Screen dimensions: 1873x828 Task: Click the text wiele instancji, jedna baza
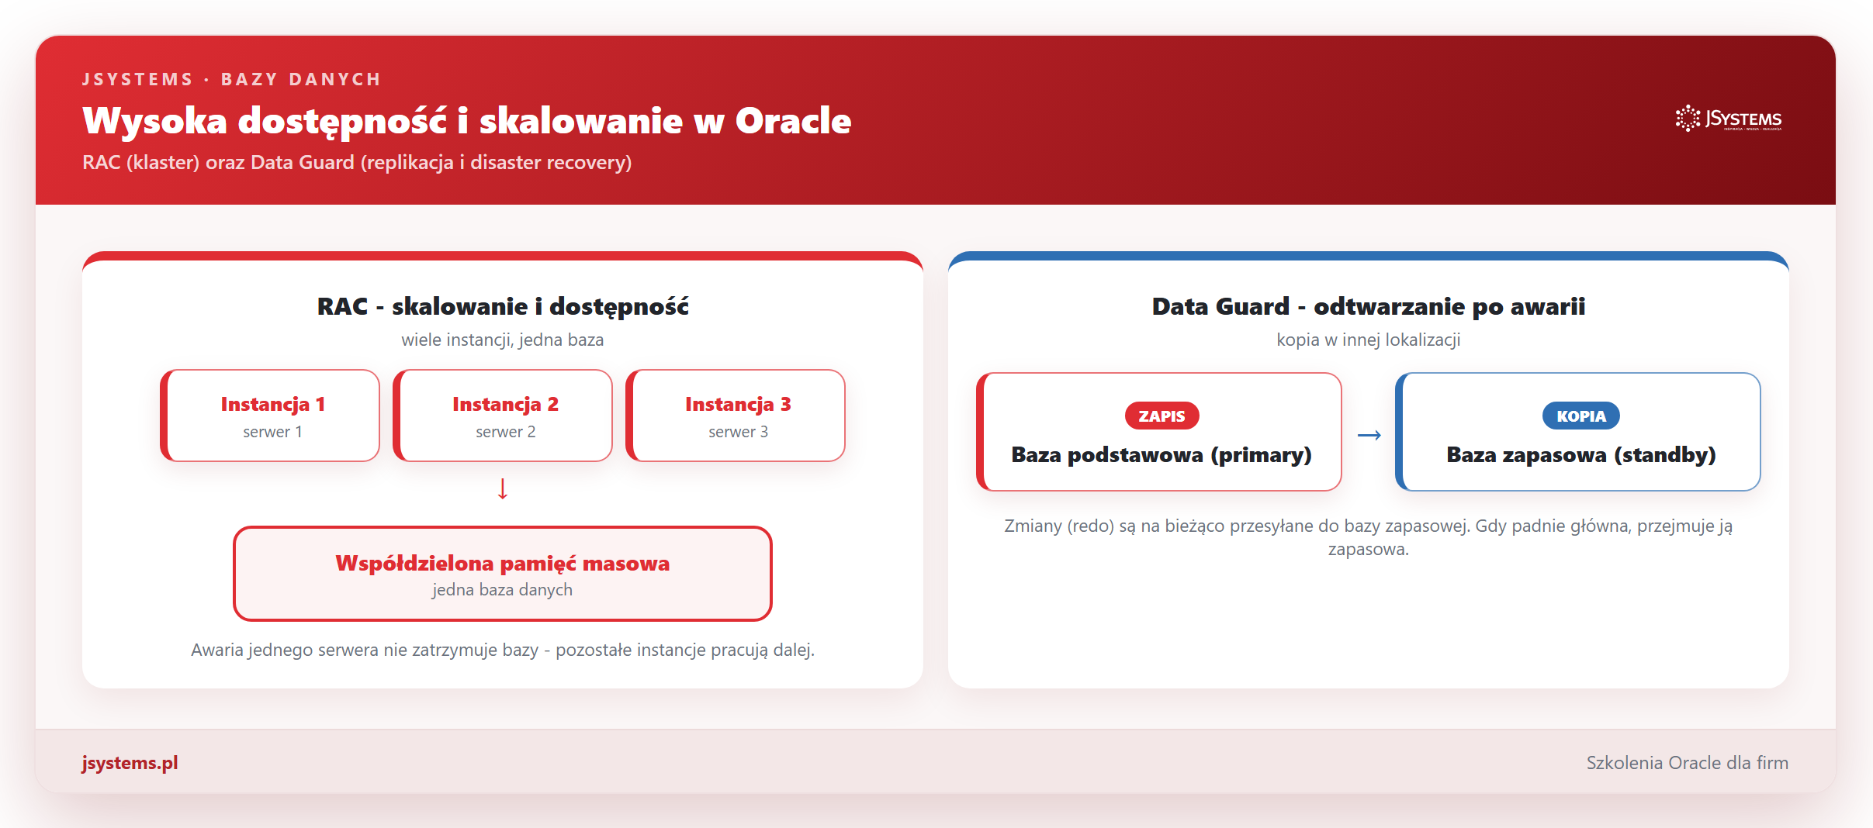503,340
